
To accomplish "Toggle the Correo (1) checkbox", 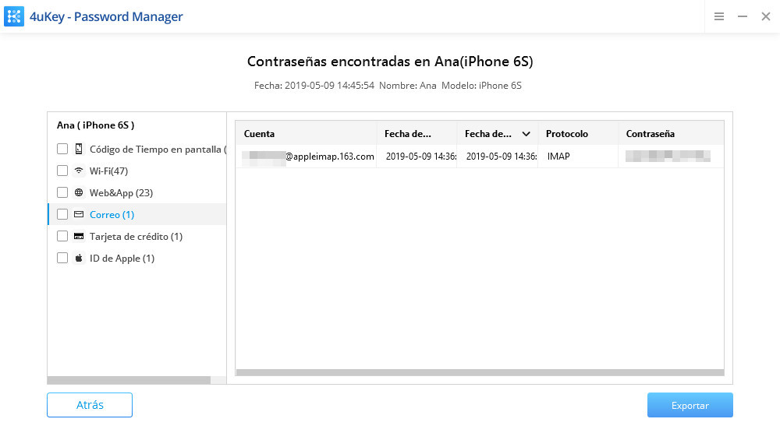I will coord(62,214).
